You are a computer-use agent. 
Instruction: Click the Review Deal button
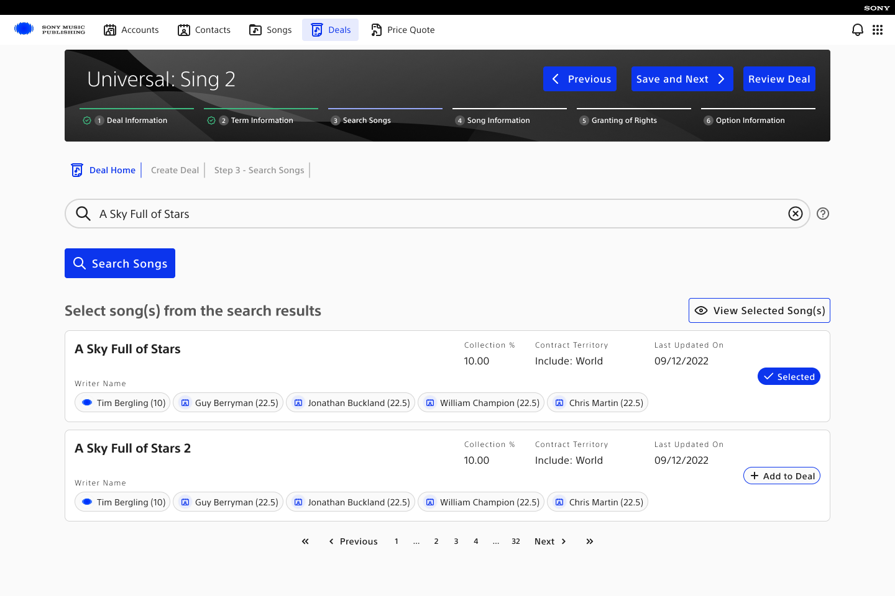click(779, 79)
